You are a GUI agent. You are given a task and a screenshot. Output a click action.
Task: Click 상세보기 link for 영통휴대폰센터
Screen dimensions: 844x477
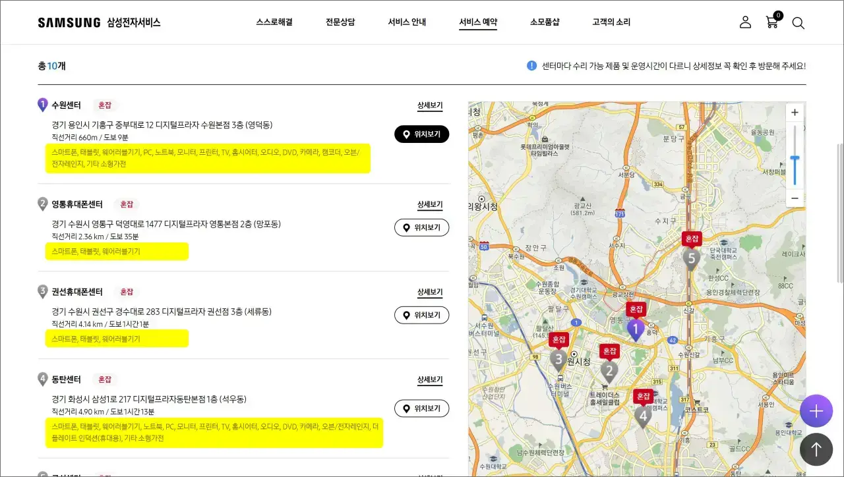tap(430, 205)
